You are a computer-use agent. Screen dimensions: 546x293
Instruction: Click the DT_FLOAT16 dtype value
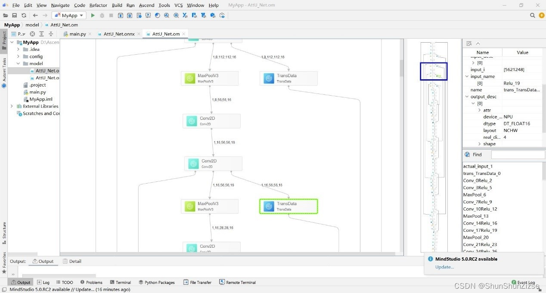[517, 124]
